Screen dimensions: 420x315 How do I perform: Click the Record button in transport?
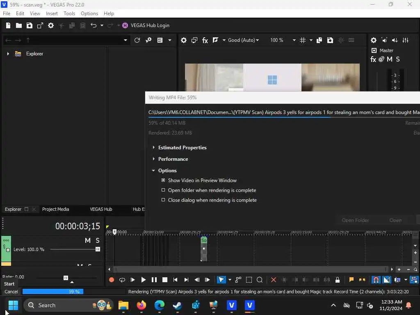point(112,280)
